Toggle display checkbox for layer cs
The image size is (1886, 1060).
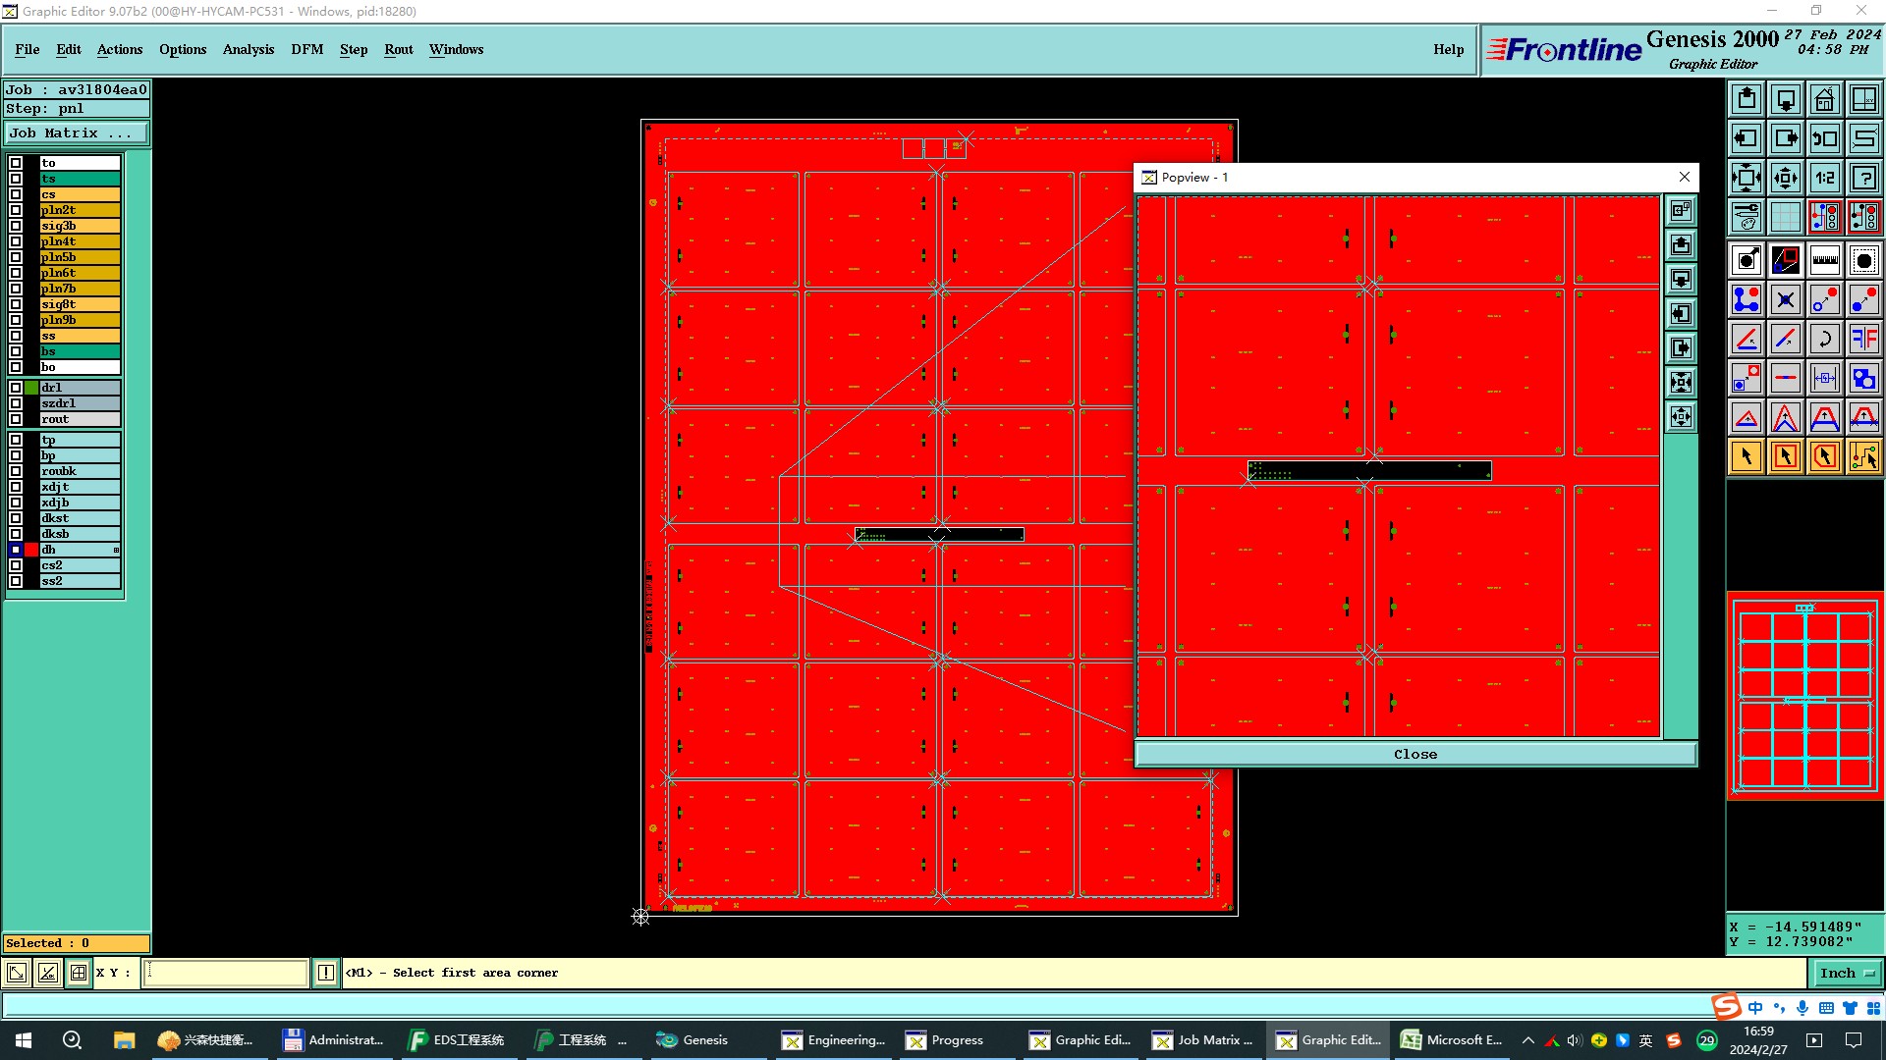(16, 194)
